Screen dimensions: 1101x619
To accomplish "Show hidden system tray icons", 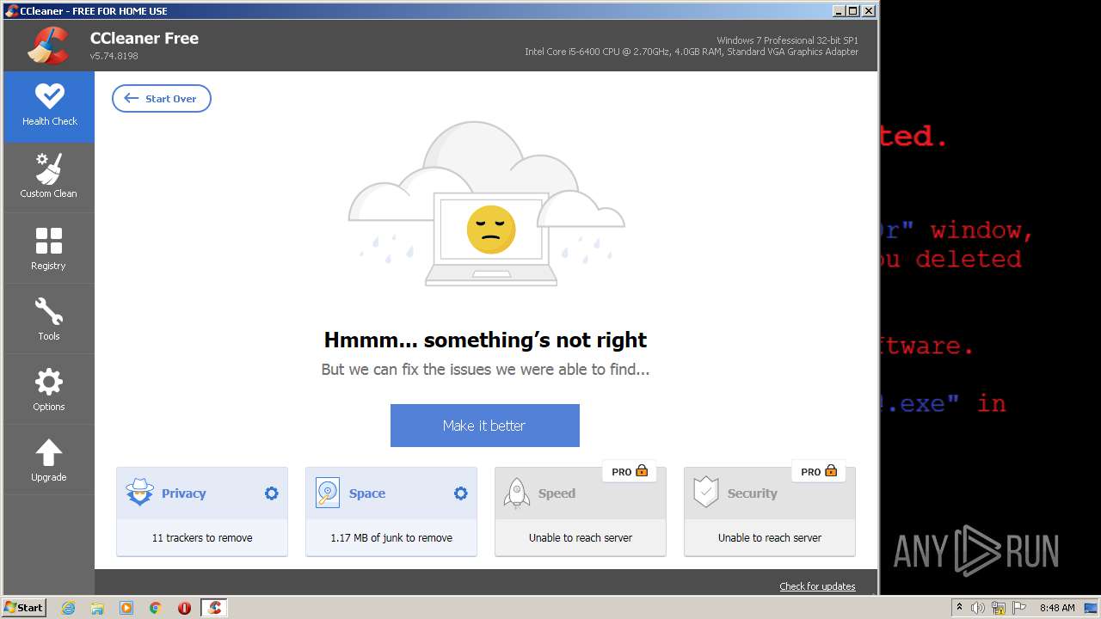I will [959, 608].
